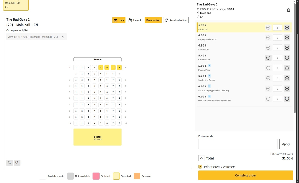Click Reset selection button

(176, 20)
